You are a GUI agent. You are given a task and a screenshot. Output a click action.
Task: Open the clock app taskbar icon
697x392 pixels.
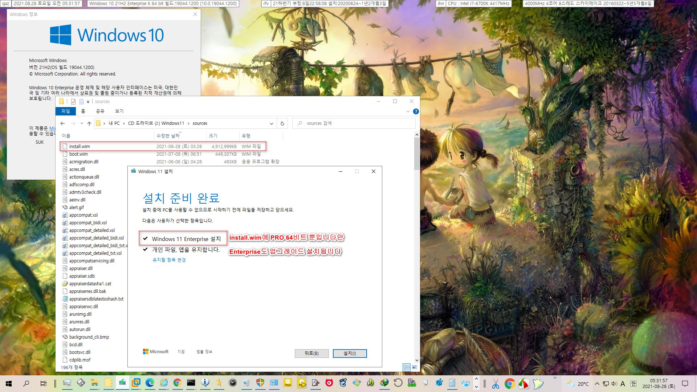[233, 383]
